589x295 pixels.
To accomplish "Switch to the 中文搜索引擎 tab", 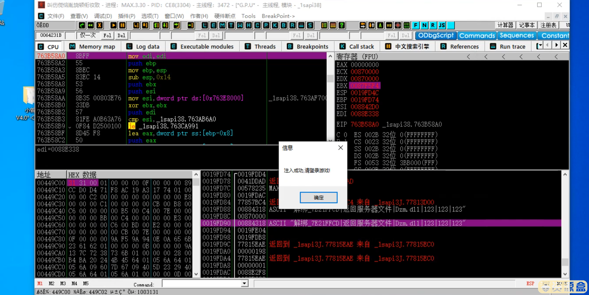I will (x=407, y=47).
